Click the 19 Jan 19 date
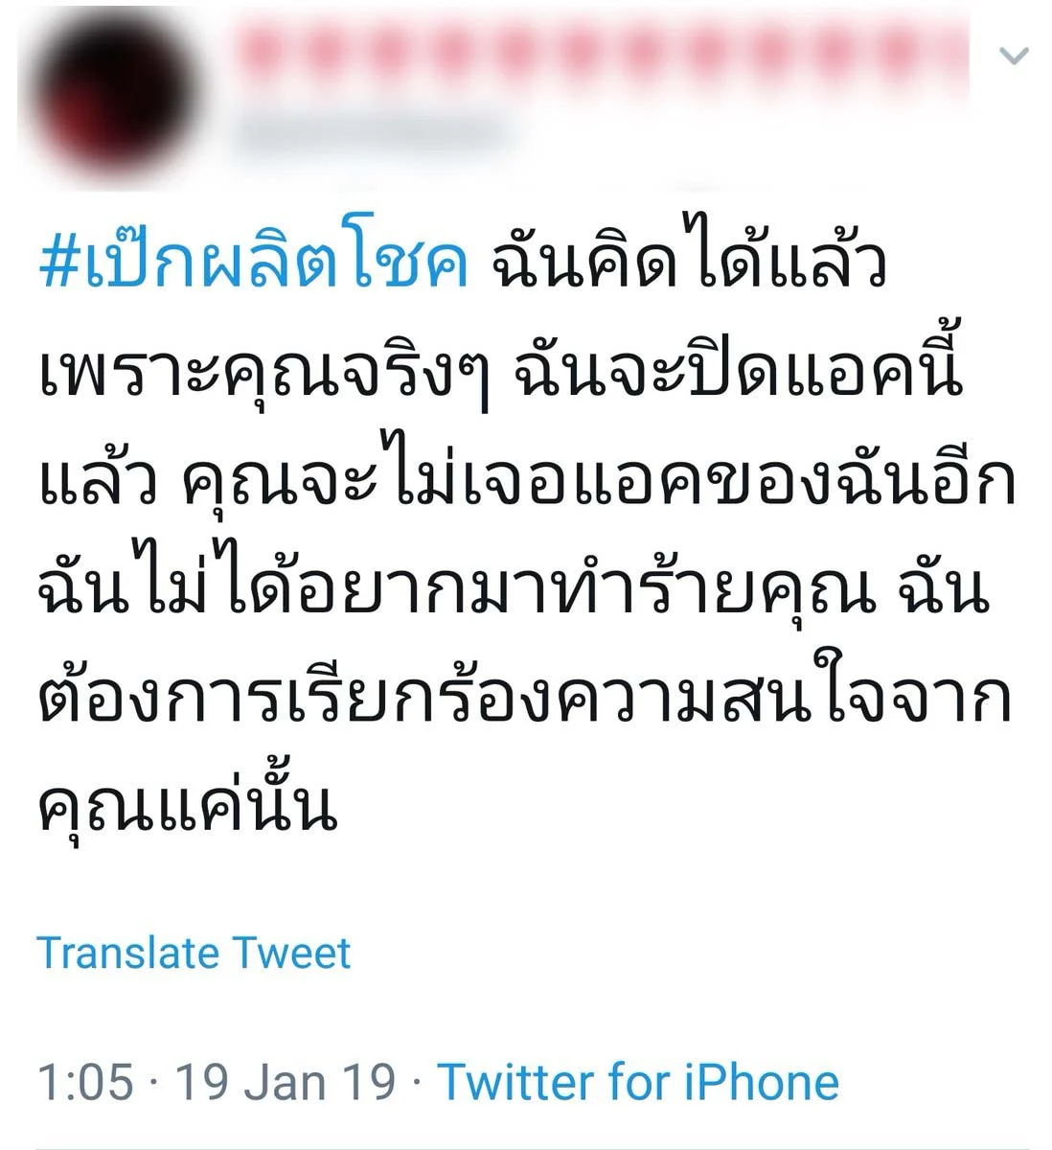This screenshot has width=1052, height=1150. click(x=286, y=1082)
